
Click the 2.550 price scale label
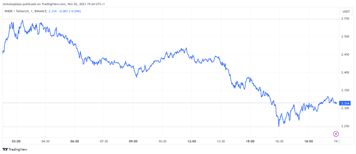click(x=346, y=18)
